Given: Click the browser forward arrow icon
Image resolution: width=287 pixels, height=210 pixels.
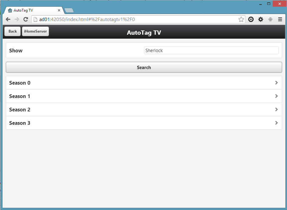Looking at the screenshot, I should [x=17, y=19].
